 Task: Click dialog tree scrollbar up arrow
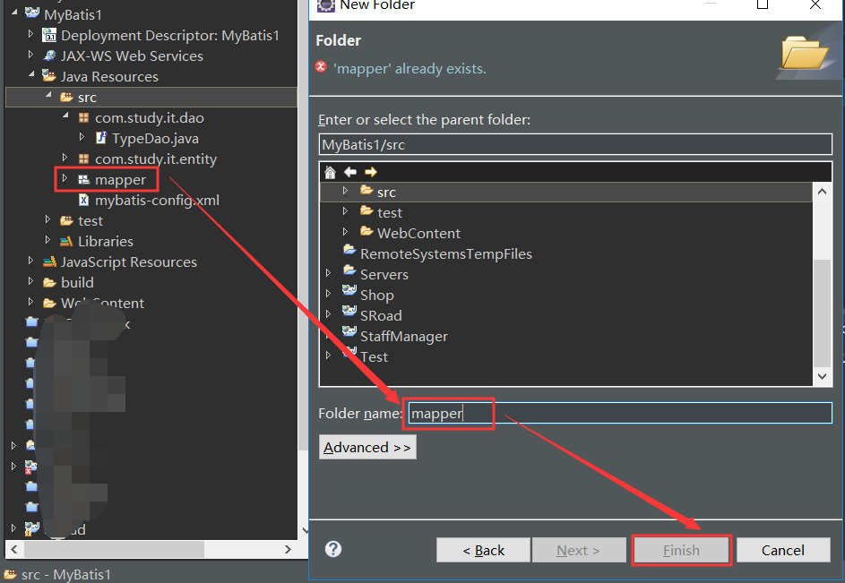822,192
